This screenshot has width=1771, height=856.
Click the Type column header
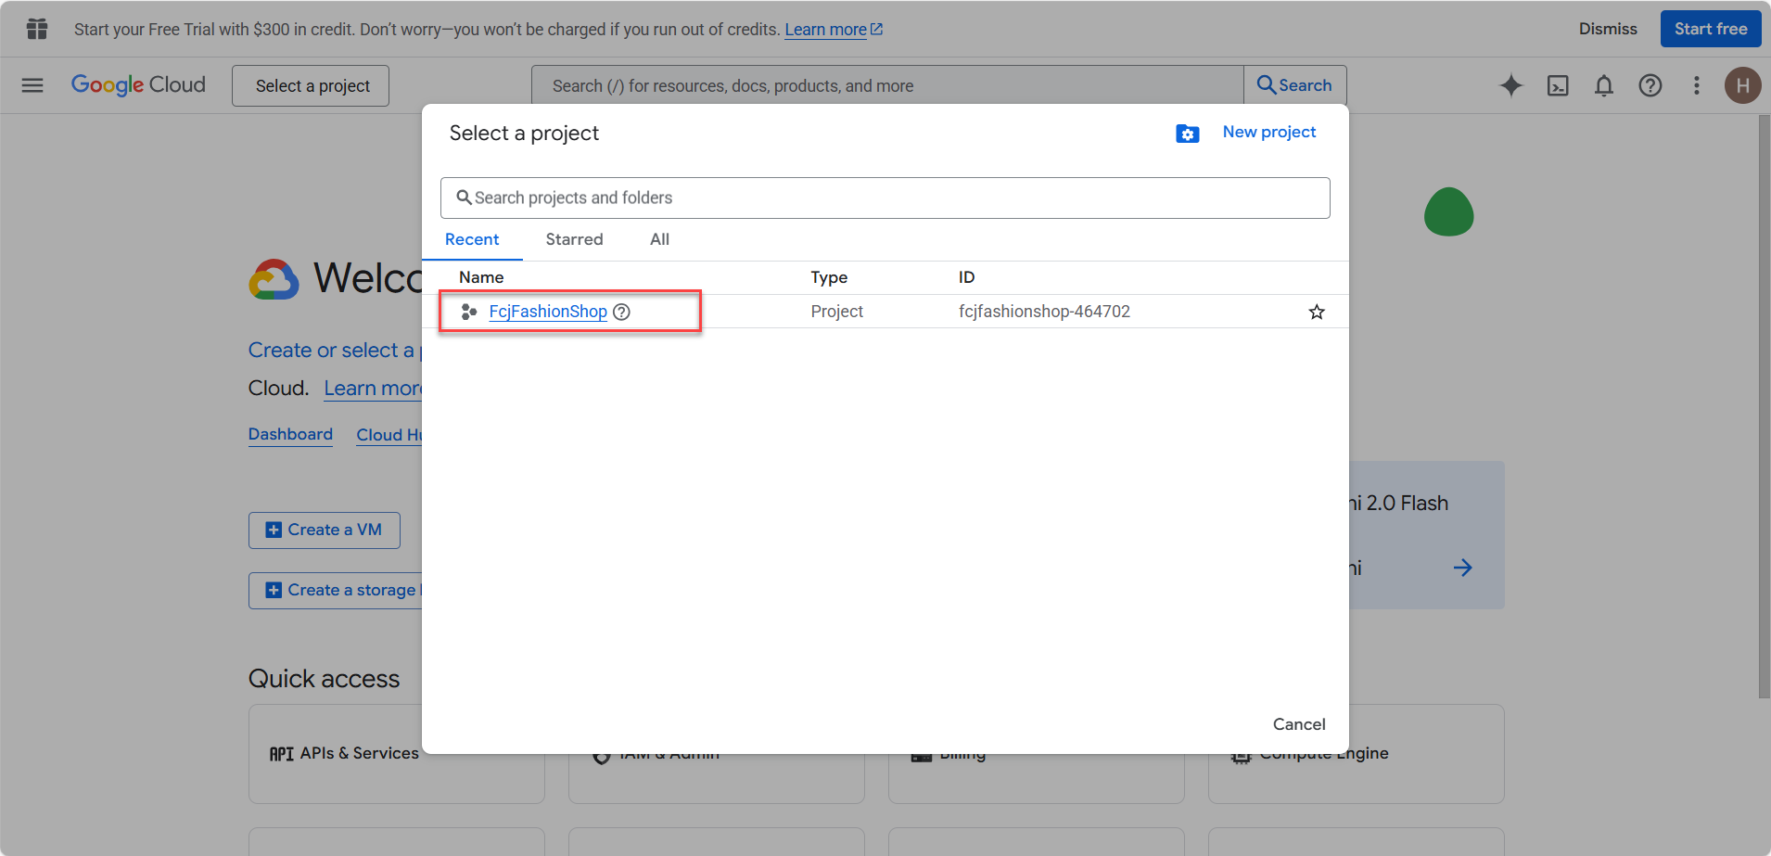pyautogui.click(x=829, y=277)
